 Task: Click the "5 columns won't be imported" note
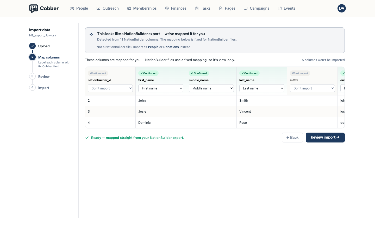click(323, 60)
